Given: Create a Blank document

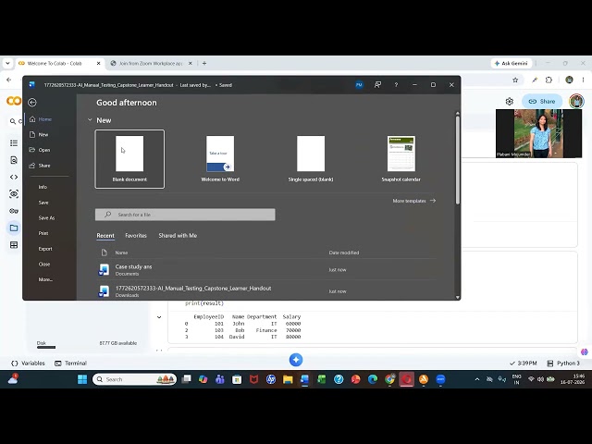Looking at the screenshot, I should click(x=129, y=159).
